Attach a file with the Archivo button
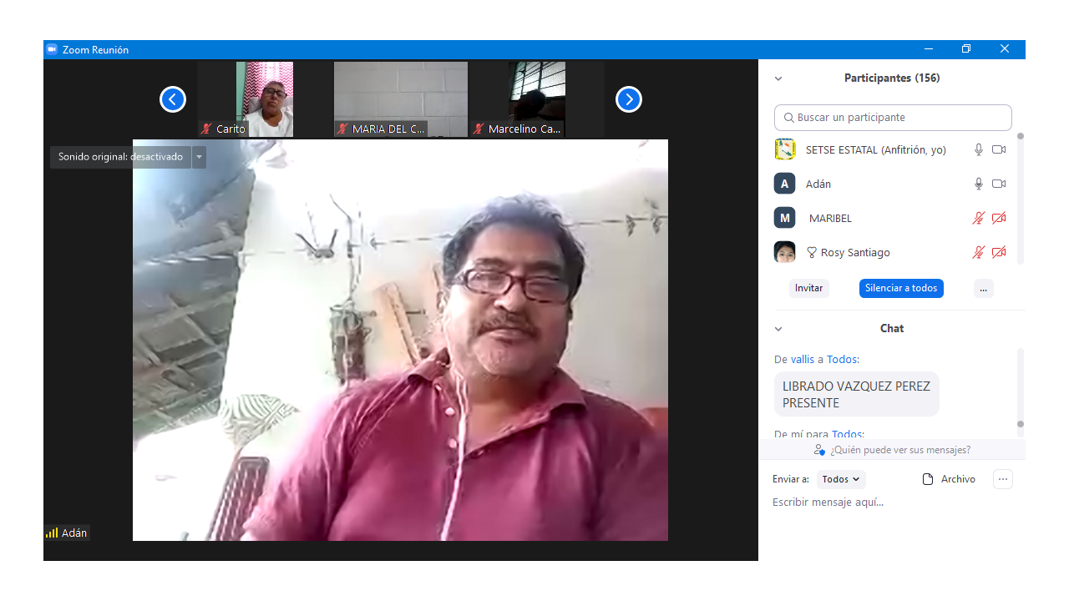This screenshot has height=601, width=1069. [x=949, y=479]
